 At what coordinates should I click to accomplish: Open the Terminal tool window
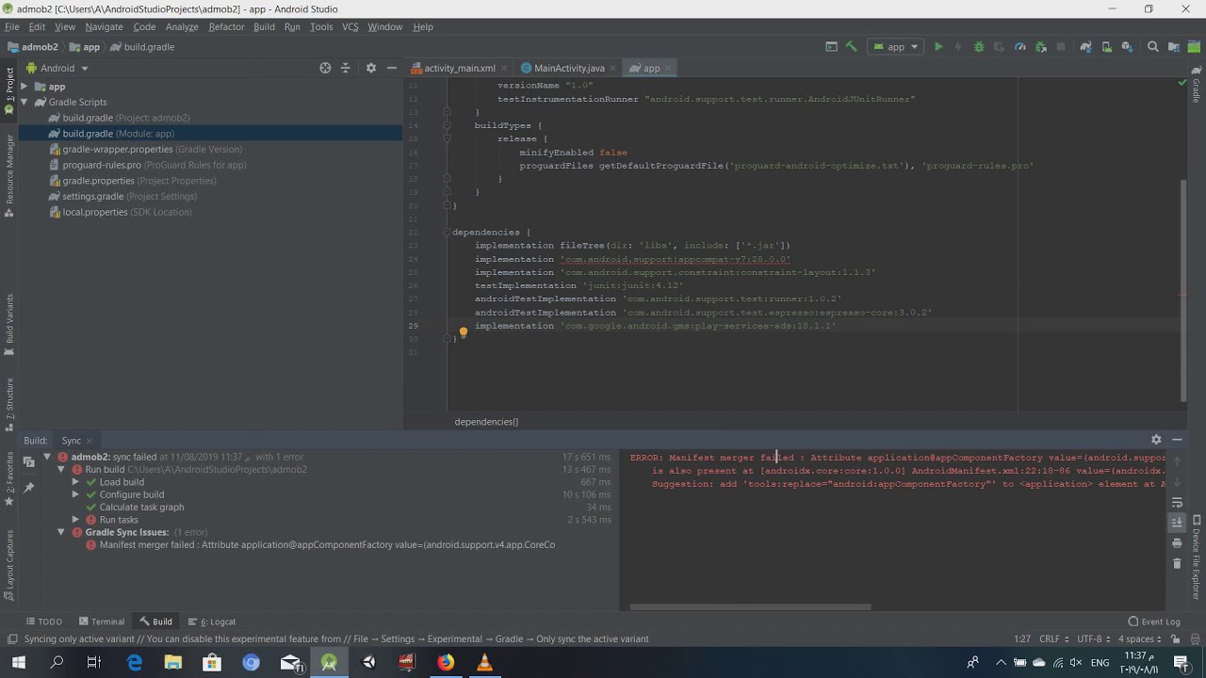click(102, 621)
